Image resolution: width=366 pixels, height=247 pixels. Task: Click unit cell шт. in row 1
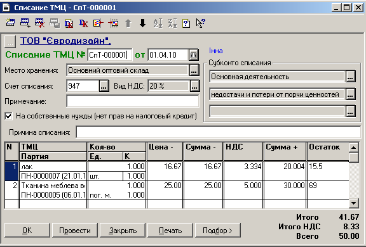coord(105,176)
